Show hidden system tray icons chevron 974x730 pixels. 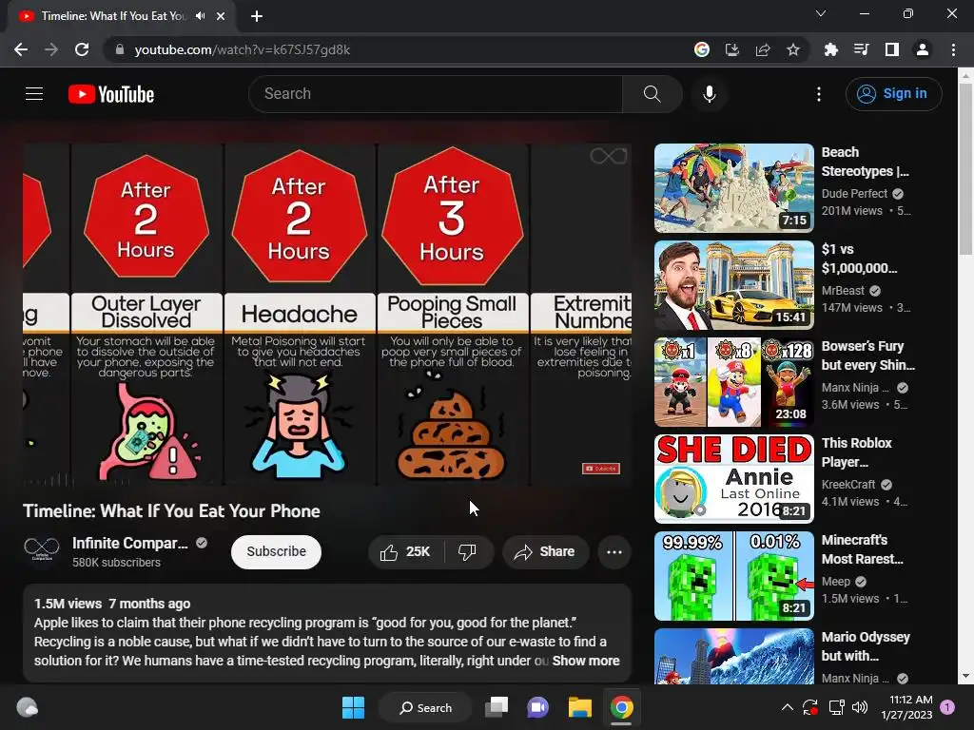coord(787,707)
